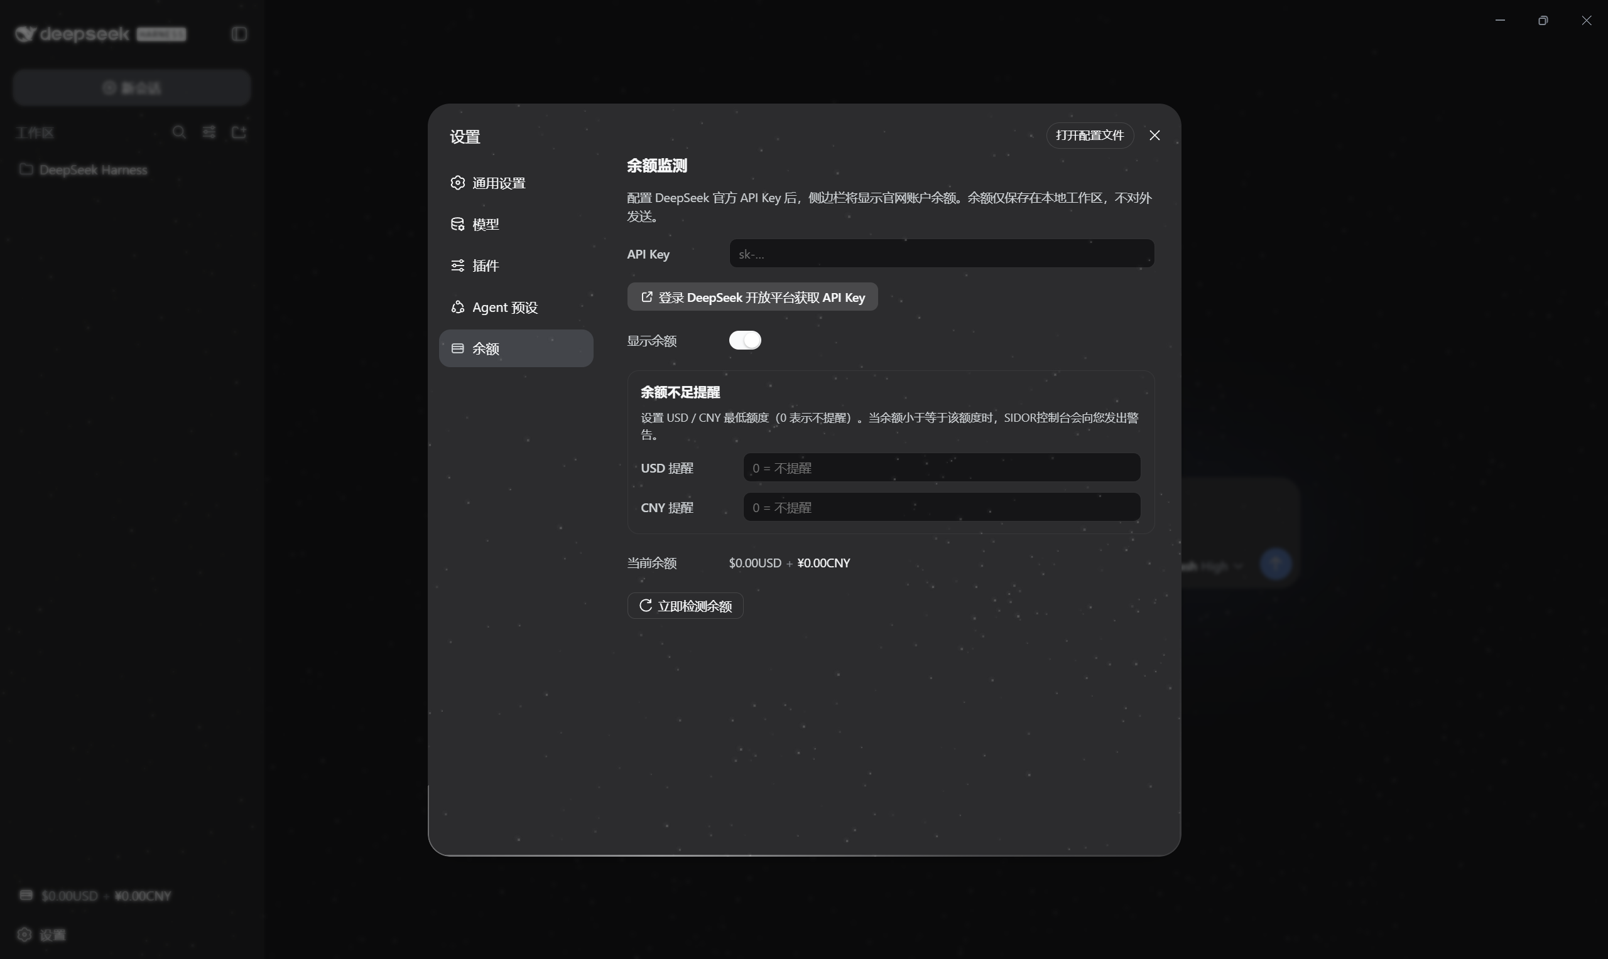Minimize the application window
The width and height of the screenshot is (1608, 959).
1500,21
